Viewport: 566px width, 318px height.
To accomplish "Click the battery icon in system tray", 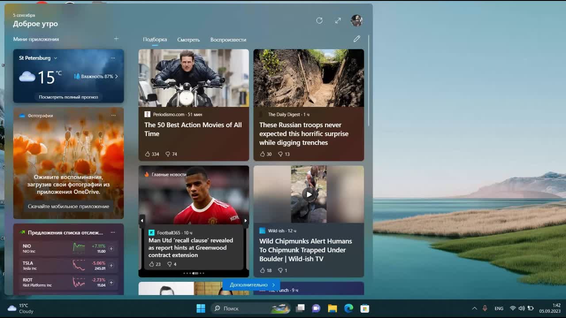I will coord(531,308).
